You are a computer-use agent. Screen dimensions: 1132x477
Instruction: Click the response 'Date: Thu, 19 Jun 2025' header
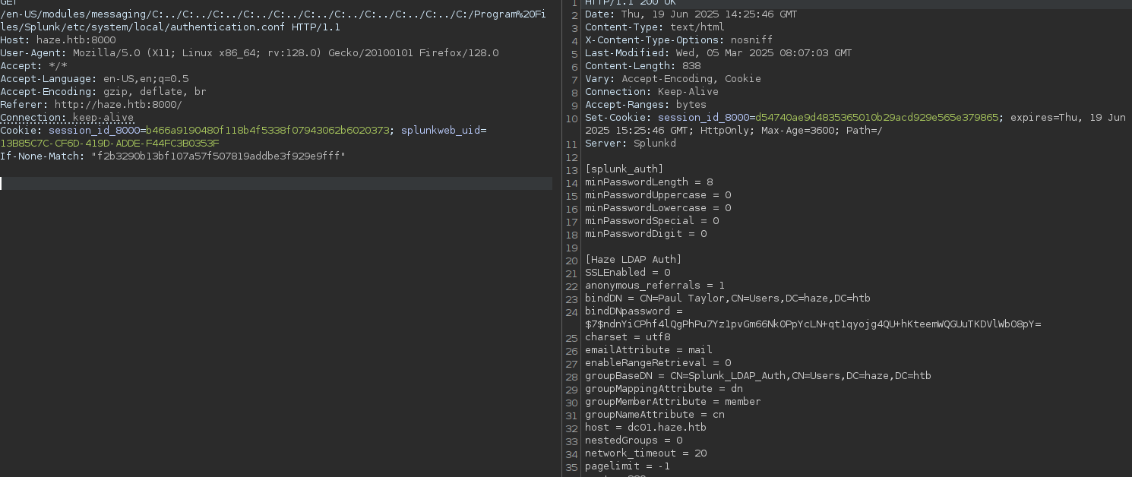pyautogui.click(x=691, y=14)
